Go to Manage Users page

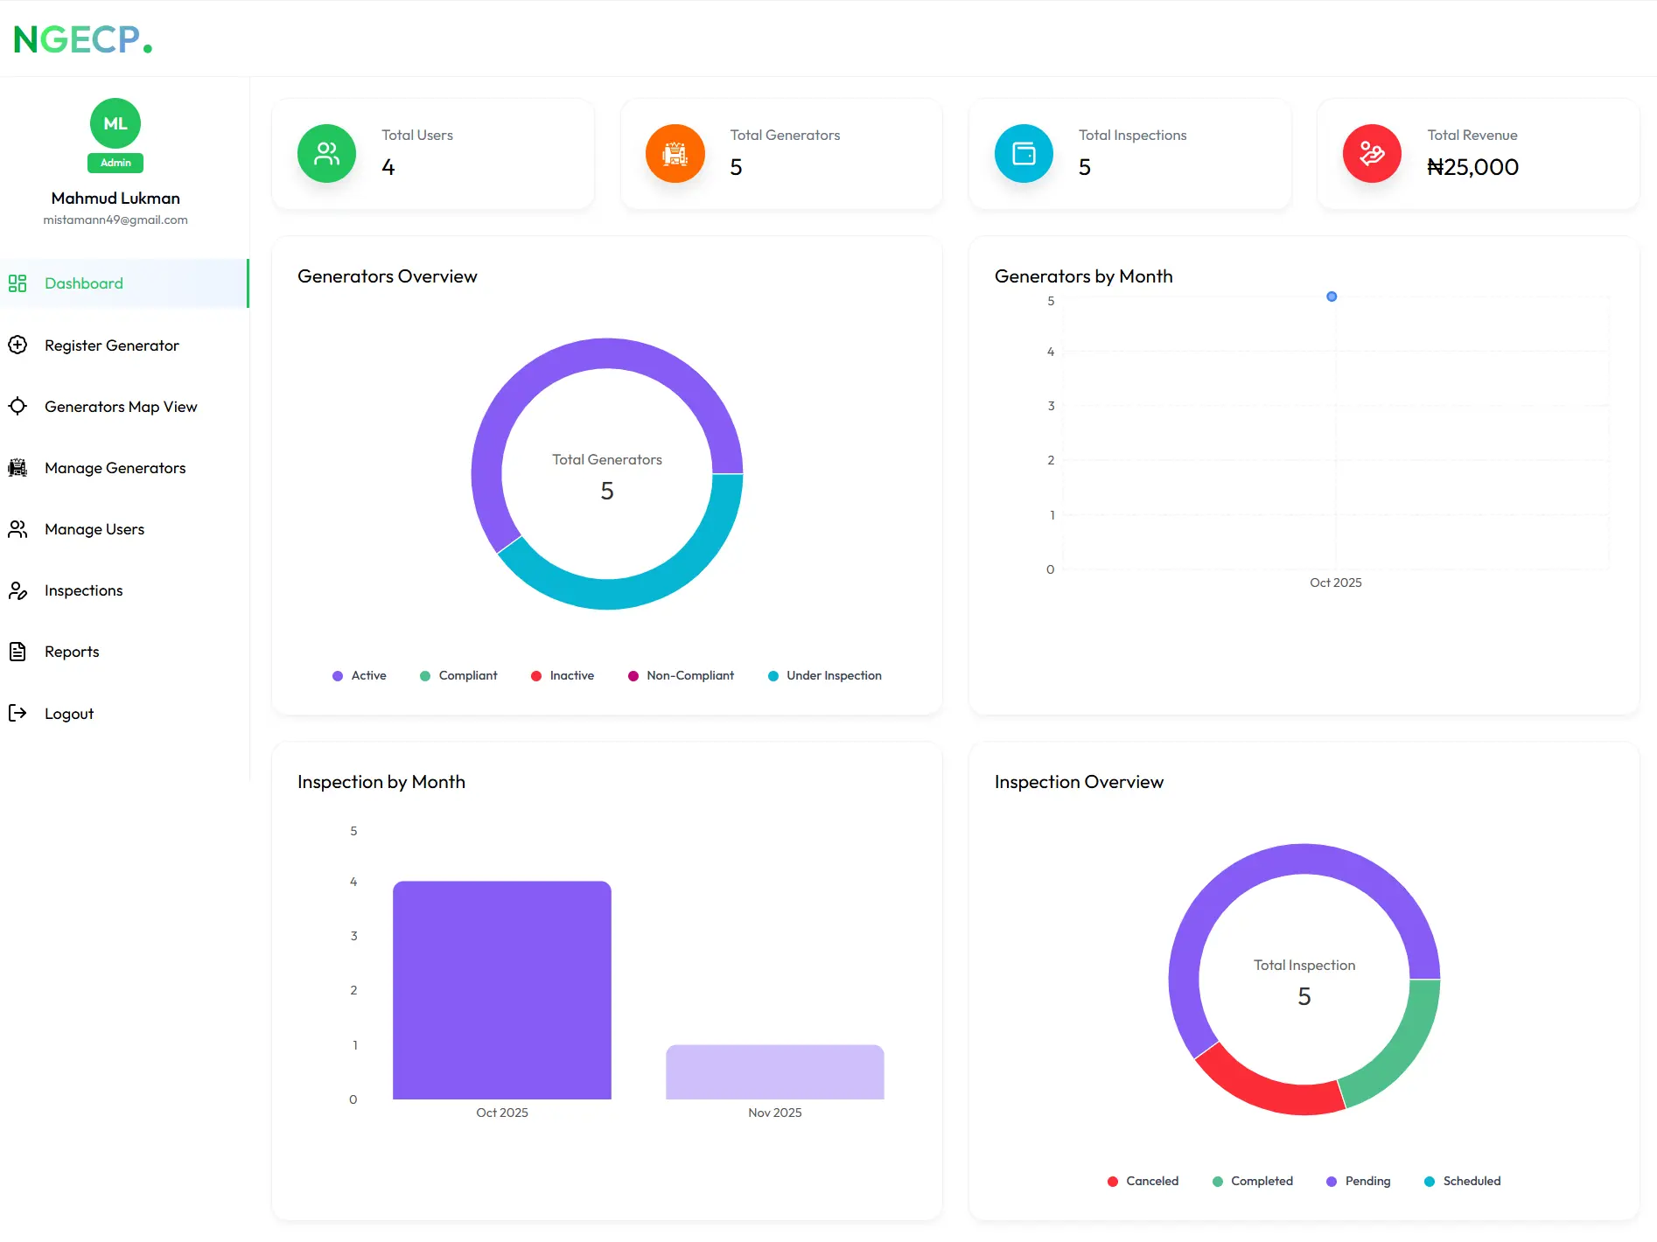(x=94, y=529)
